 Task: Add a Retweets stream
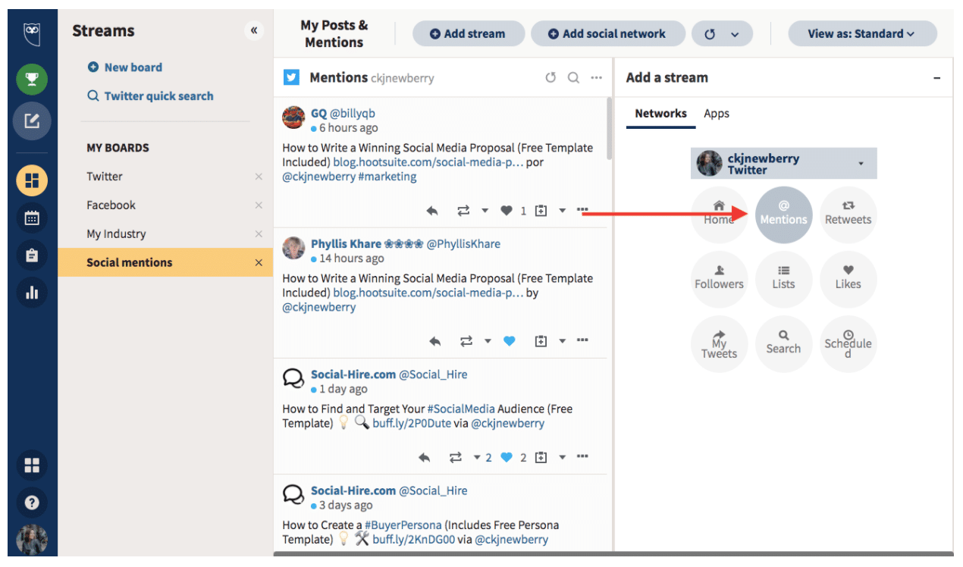point(848,215)
